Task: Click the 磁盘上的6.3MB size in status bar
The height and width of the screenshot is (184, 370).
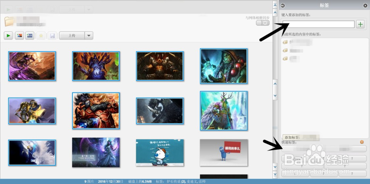Action: (x=140, y=182)
